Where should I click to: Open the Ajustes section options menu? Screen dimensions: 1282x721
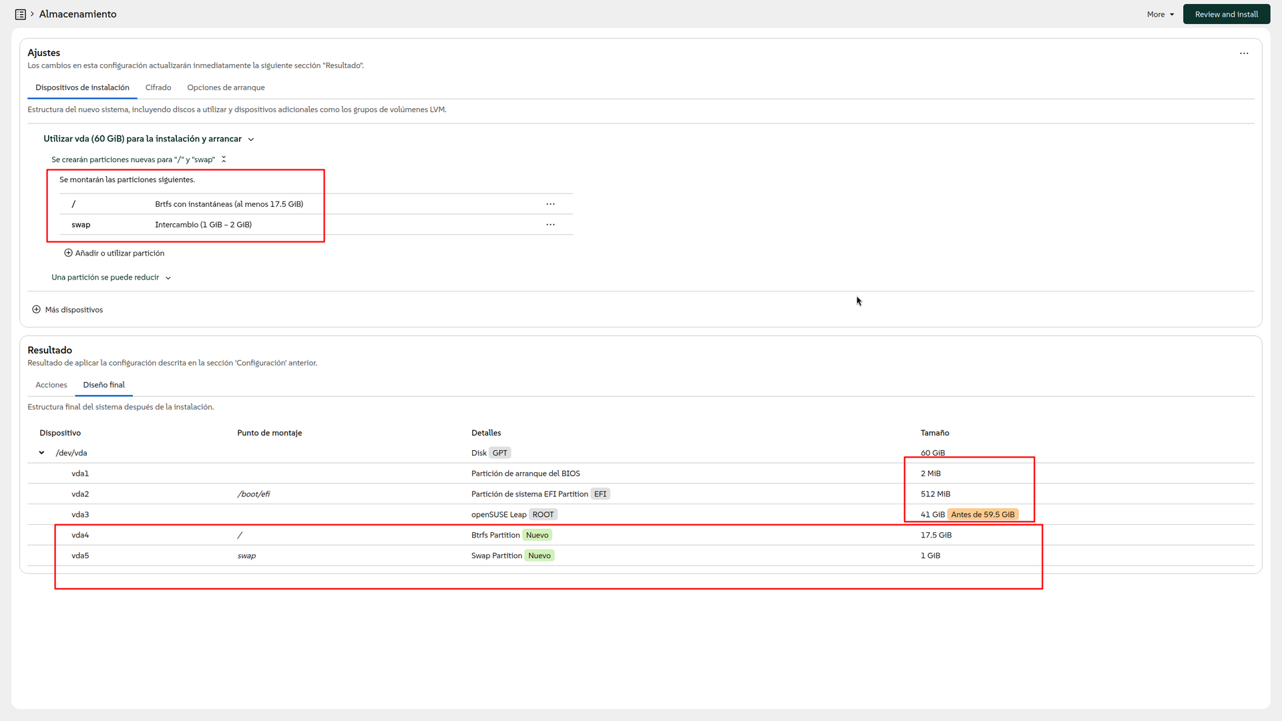1243,53
